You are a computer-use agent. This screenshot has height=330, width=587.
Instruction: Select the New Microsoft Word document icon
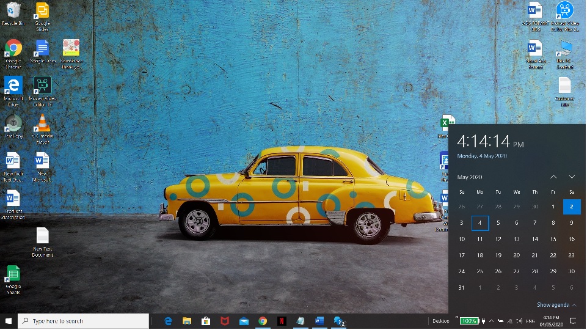(x=42, y=167)
